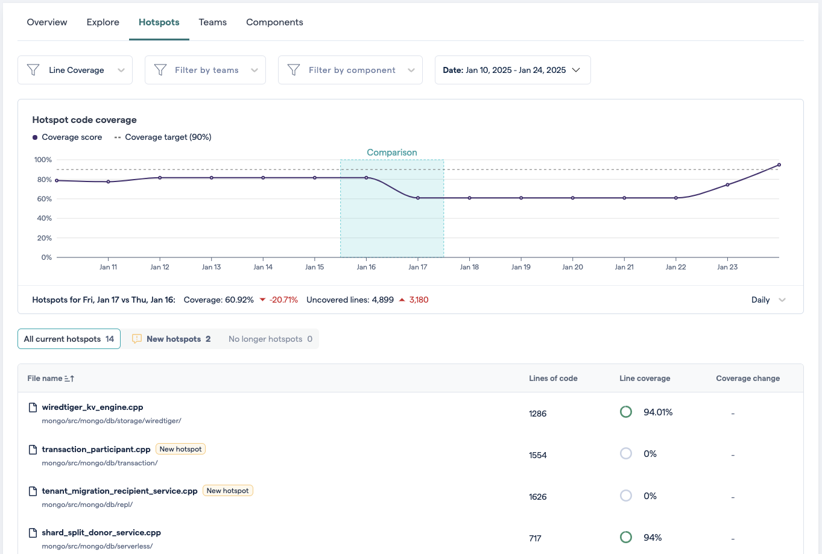Toggle the Coverage target (90%) legend item
Viewport: 822px width, 554px height.
(x=163, y=137)
